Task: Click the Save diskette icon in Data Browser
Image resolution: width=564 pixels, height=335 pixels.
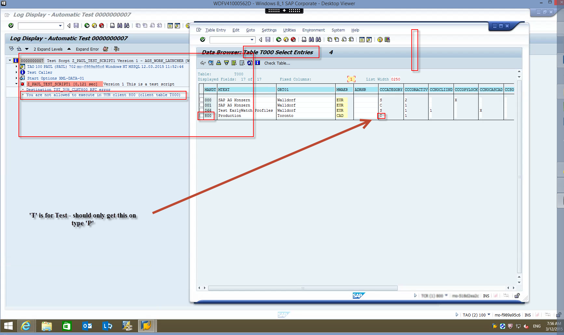Action: pos(268,40)
